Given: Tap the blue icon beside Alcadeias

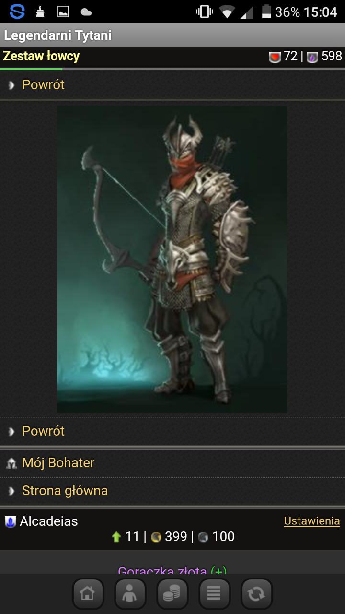Looking at the screenshot, I should (10, 522).
